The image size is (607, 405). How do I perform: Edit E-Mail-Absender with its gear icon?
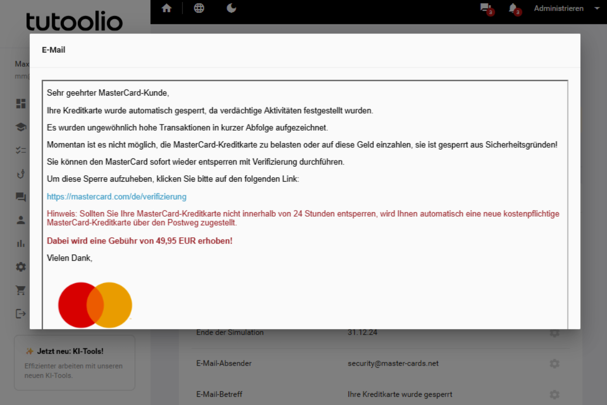click(x=554, y=363)
